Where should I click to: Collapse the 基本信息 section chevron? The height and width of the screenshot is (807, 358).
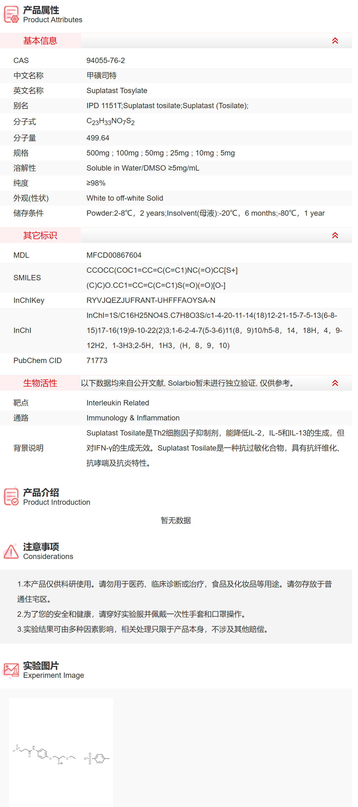[x=335, y=41]
